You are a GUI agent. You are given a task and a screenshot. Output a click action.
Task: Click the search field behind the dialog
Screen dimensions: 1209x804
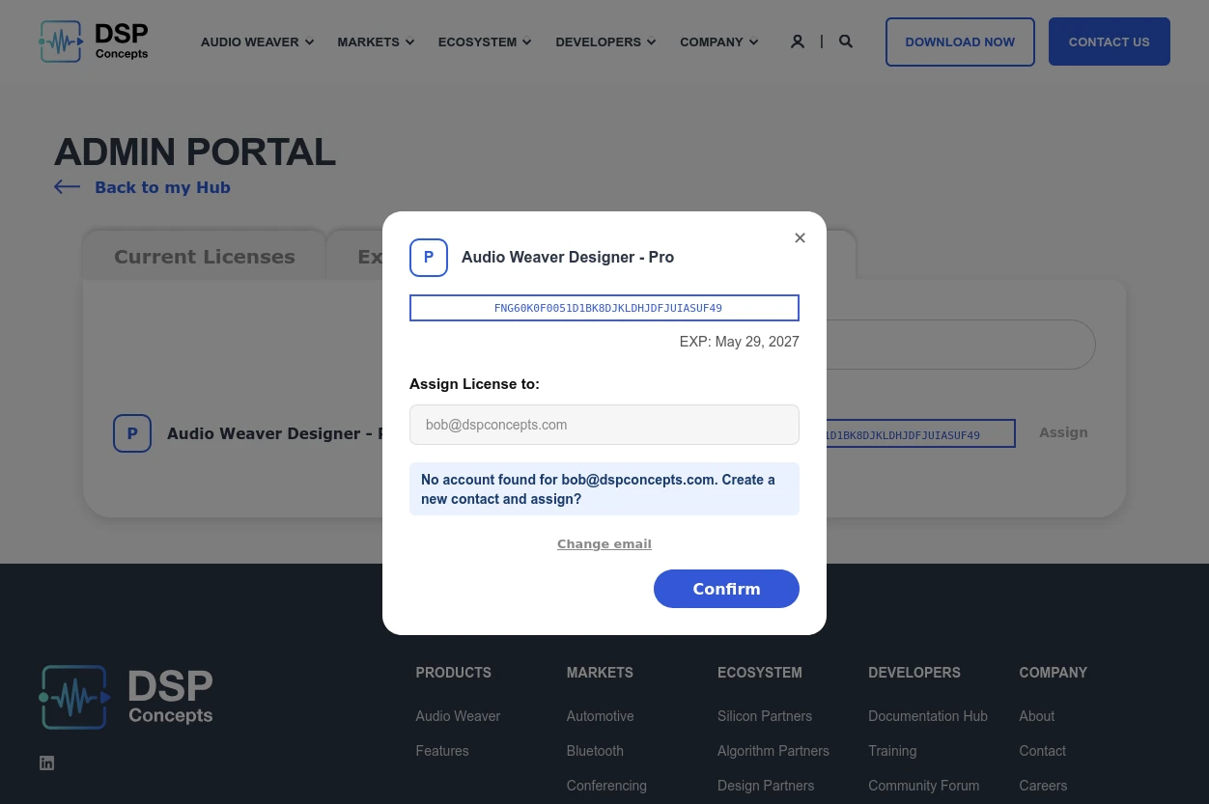pyautogui.click(x=960, y=345)
